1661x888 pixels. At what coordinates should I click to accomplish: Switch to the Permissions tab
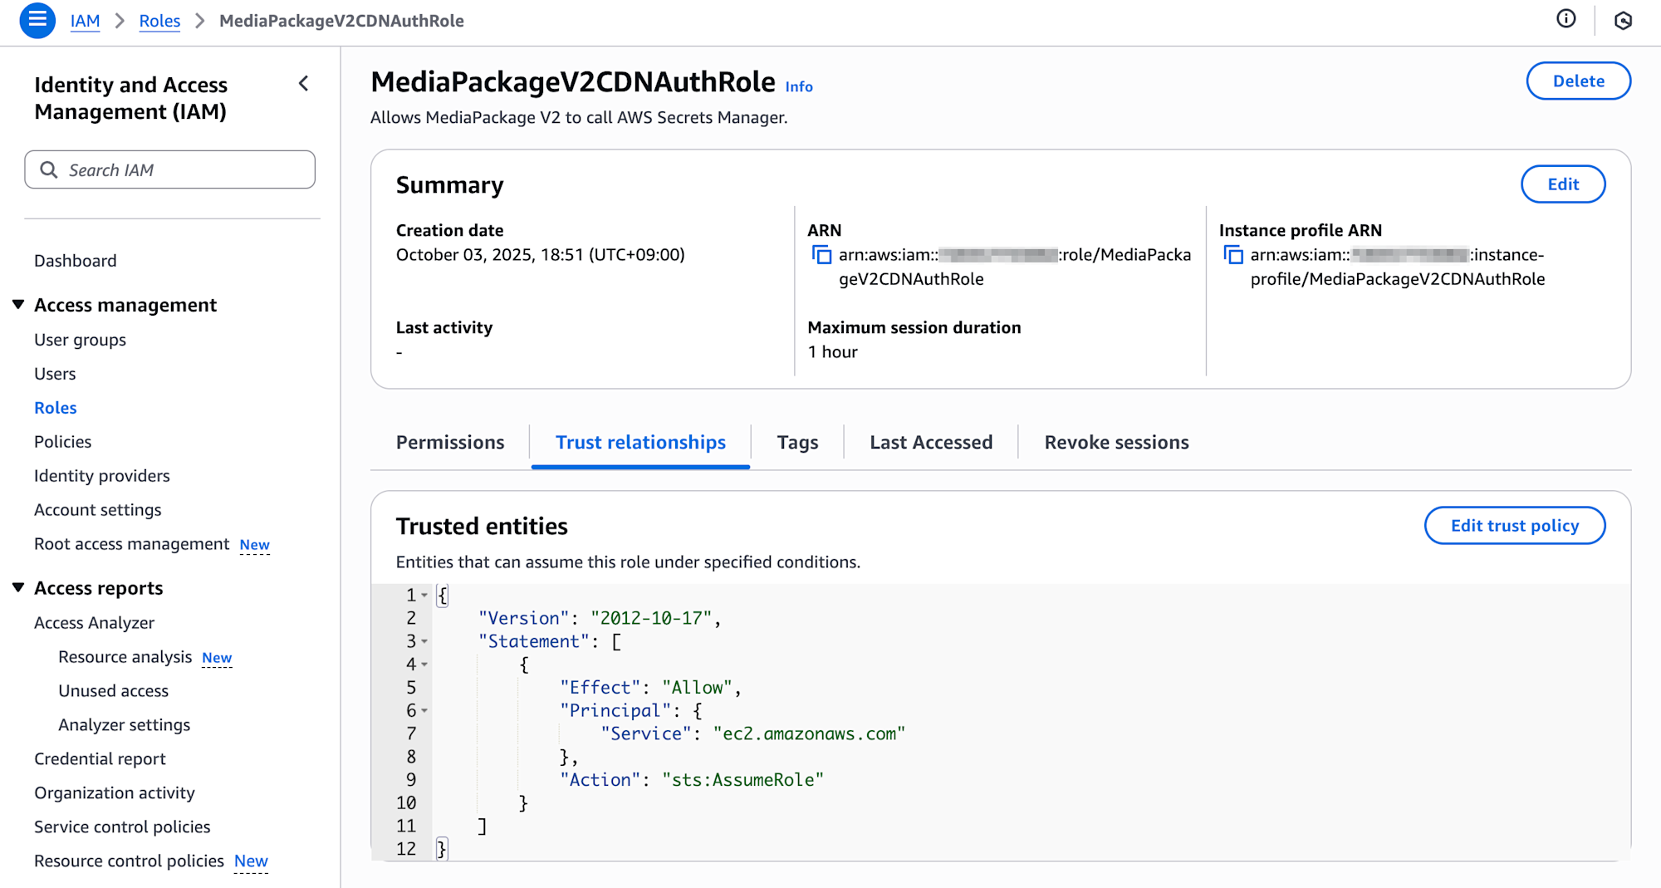[449, 443]
